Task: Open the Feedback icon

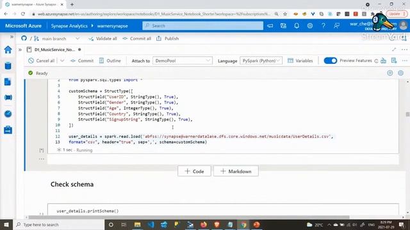Action: pyautogui.click(x=336, y=26)
